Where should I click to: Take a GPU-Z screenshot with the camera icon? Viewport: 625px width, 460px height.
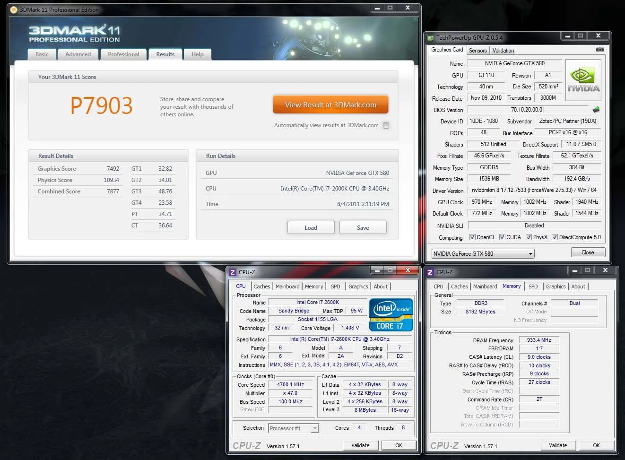coord(599,50)
